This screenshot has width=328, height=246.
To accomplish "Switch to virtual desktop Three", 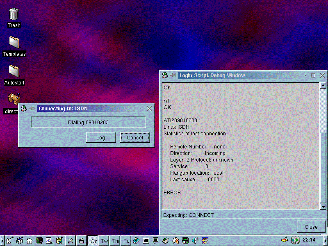I will (x=116, y=241).
